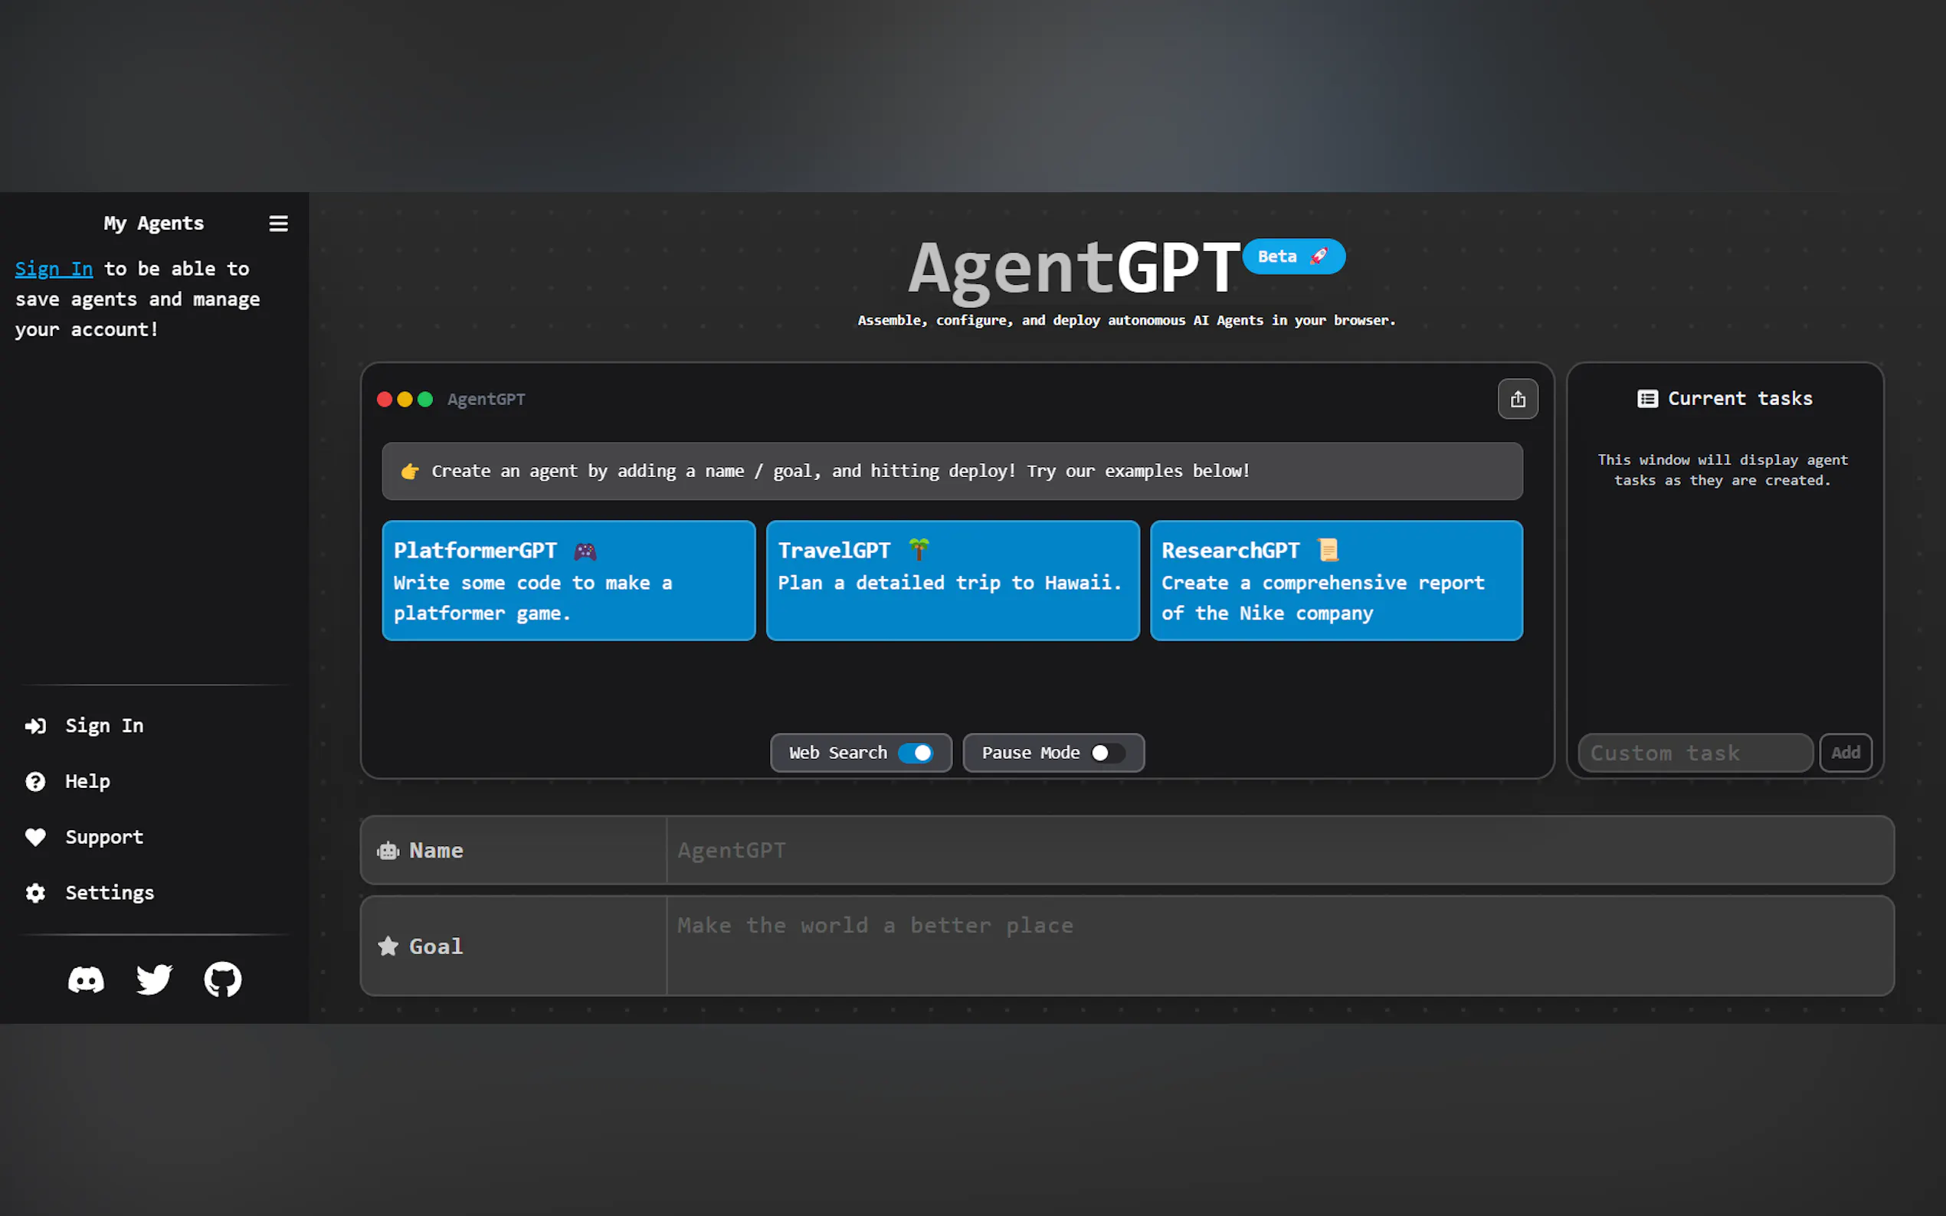Enable the Pause Mode toggle
The height and width of the screenshot is (1216, 1946).
pos(1108,753)
